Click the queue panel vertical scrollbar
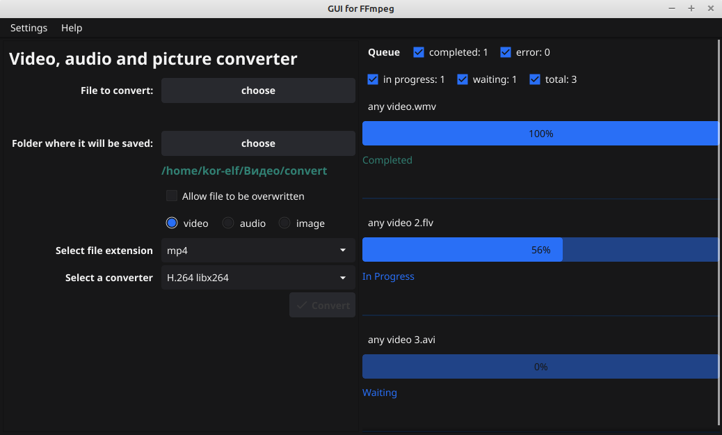Image resolution: width=722 pixels, height=435 pixels. (719, 230)
